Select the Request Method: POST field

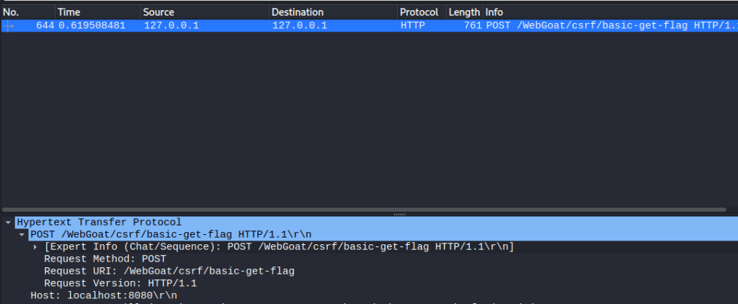pos(105,259)
